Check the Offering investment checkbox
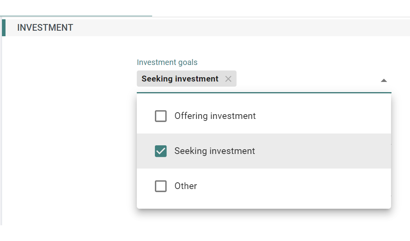Viewport: 410px width, 241px height. [161, 116]
